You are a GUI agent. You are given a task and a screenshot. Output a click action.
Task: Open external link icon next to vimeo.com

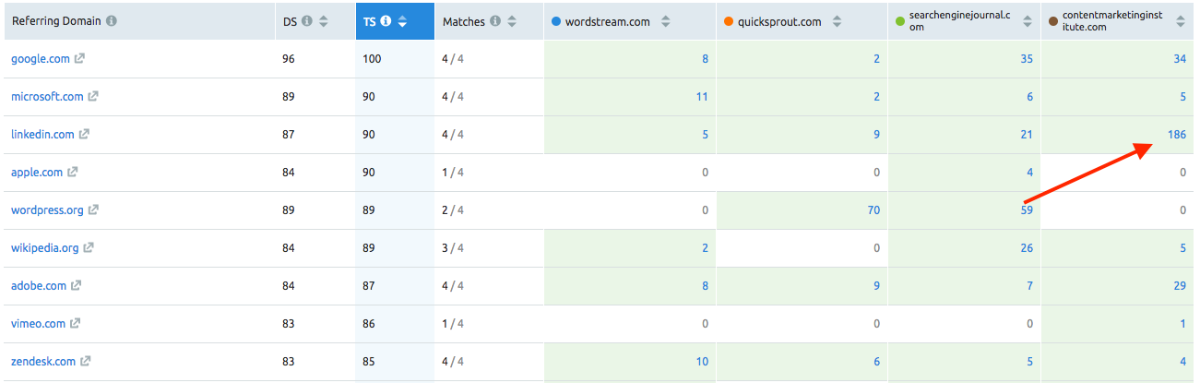tap(75, 324)
